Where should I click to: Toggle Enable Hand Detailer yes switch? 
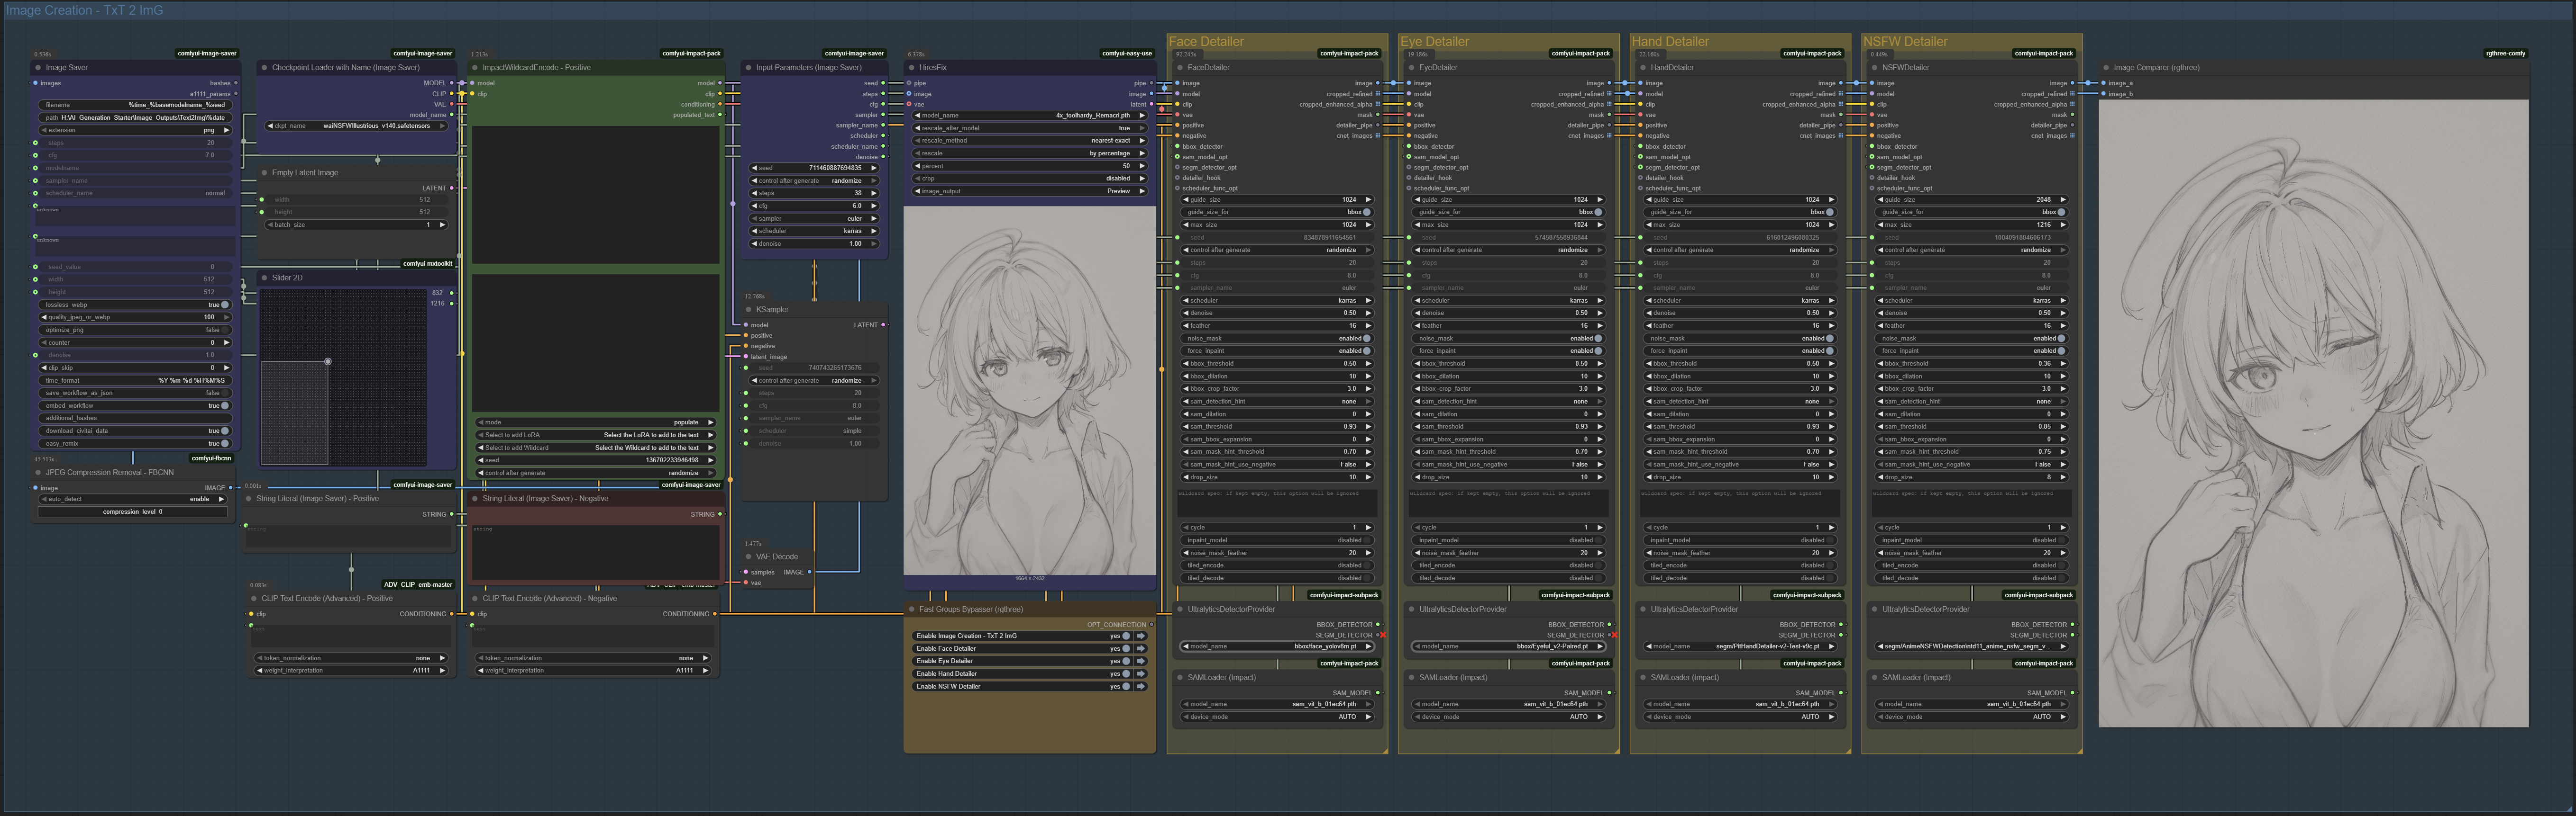[x=1125, y=674]
